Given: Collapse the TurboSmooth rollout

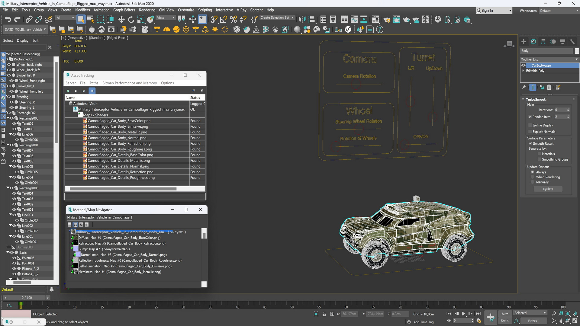Looking at the screenshot, I should click(x=523, y=99).
